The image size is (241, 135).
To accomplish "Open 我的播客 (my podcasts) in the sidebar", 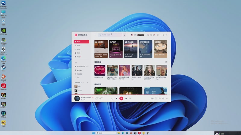I will [x=81, y=74].
